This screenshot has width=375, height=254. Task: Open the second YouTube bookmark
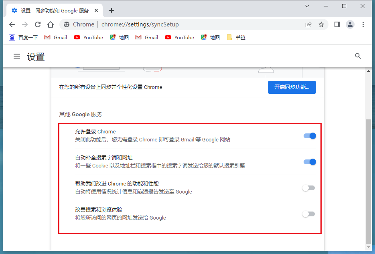click(x=179, y=37)
